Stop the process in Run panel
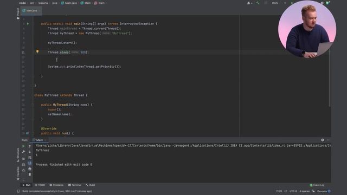The height and width of the screenshot is (195, 347). coord(23,159)
